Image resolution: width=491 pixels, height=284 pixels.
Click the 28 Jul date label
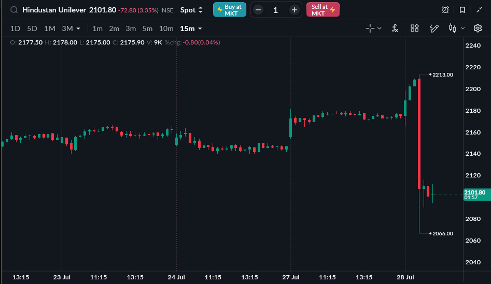(405, 277)
